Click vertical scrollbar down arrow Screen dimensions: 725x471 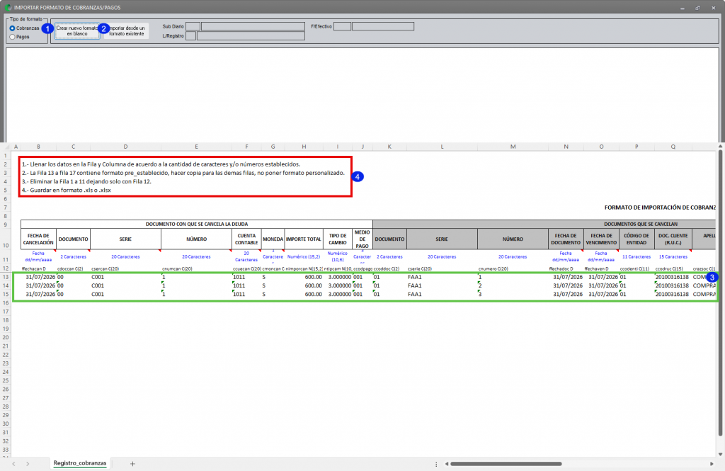coord(720,454)
